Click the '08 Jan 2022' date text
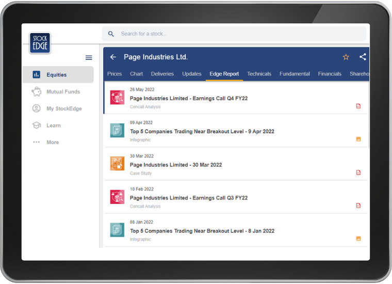The width and height of the screenshot is (392, 284). 141,222
